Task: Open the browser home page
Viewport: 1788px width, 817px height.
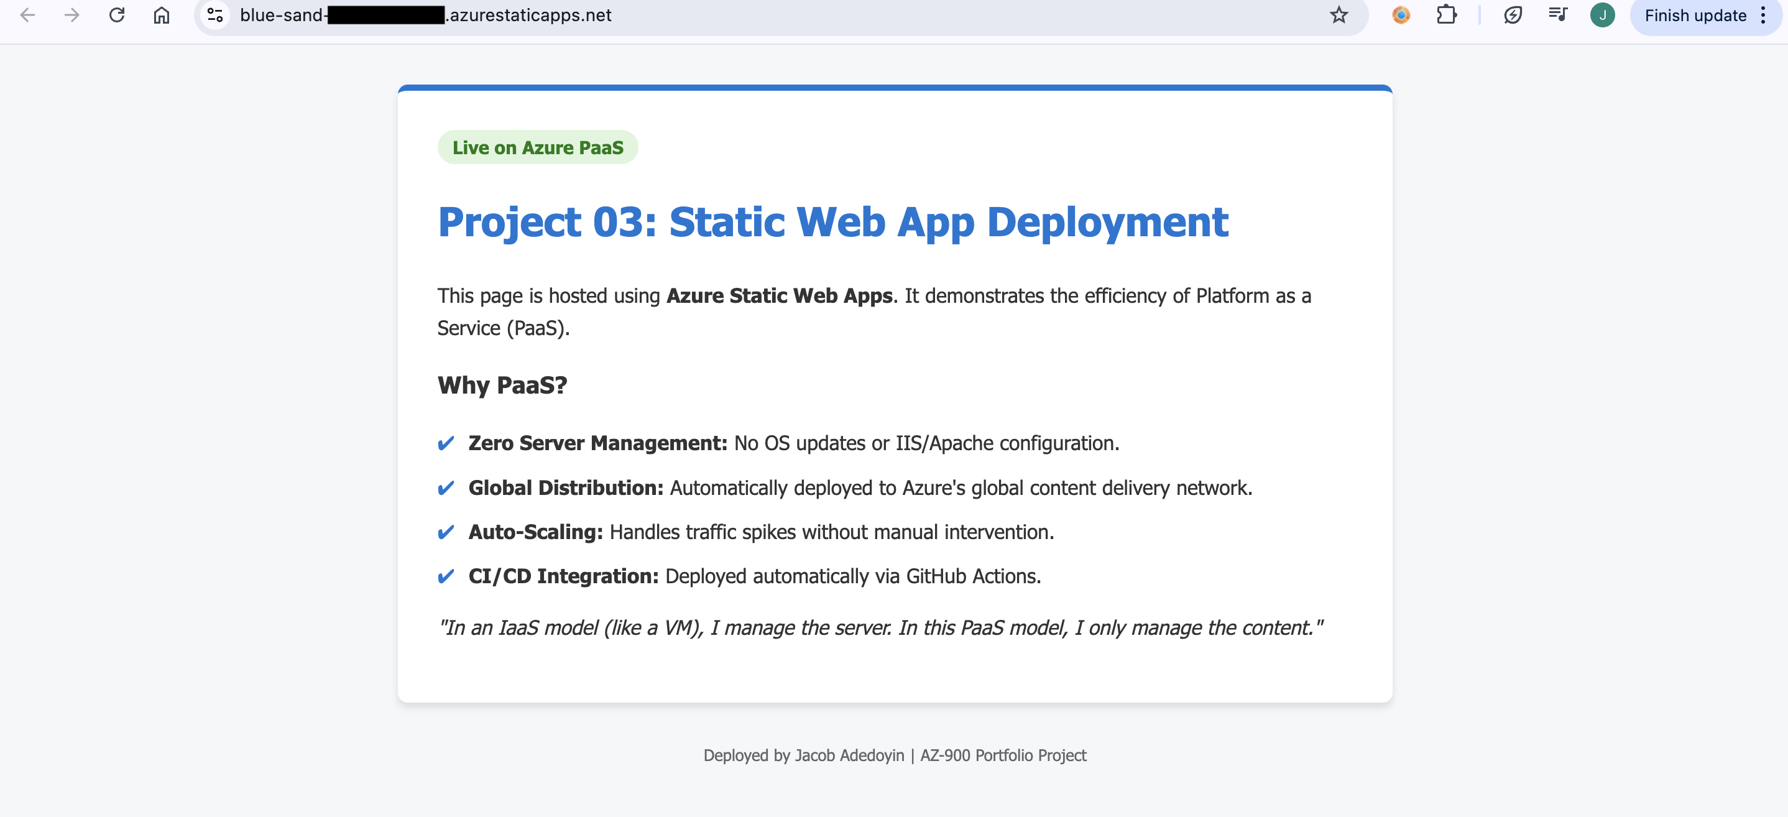Action: pyautogui.click(x=161, y=16)
